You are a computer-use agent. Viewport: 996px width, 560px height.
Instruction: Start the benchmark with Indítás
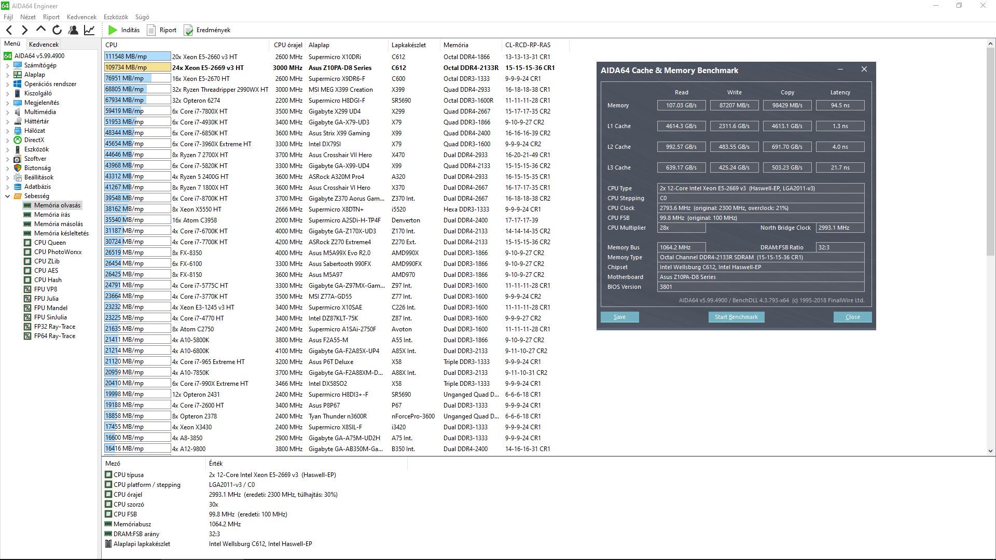[124, 30]
